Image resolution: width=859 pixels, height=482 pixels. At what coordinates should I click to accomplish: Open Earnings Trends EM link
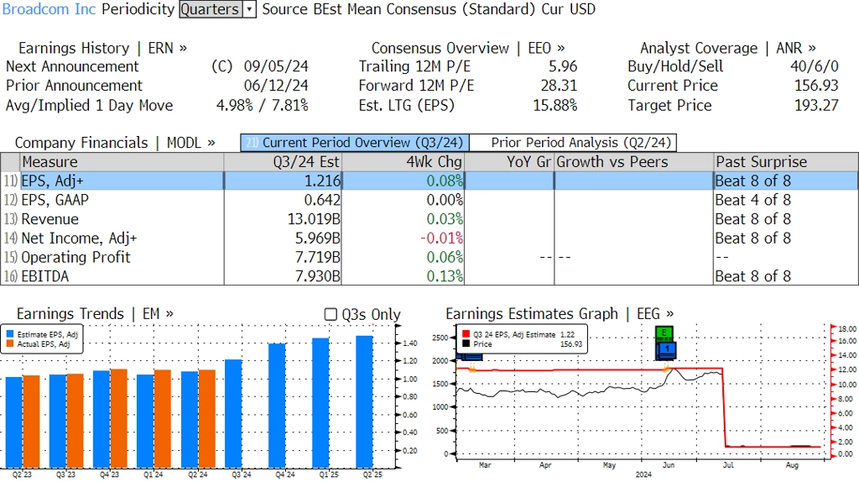[x=95, y=314]
